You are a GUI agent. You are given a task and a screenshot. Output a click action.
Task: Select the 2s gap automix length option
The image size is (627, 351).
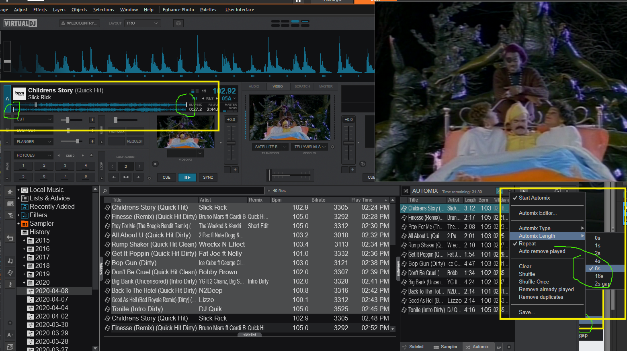(x=605, y=284)
